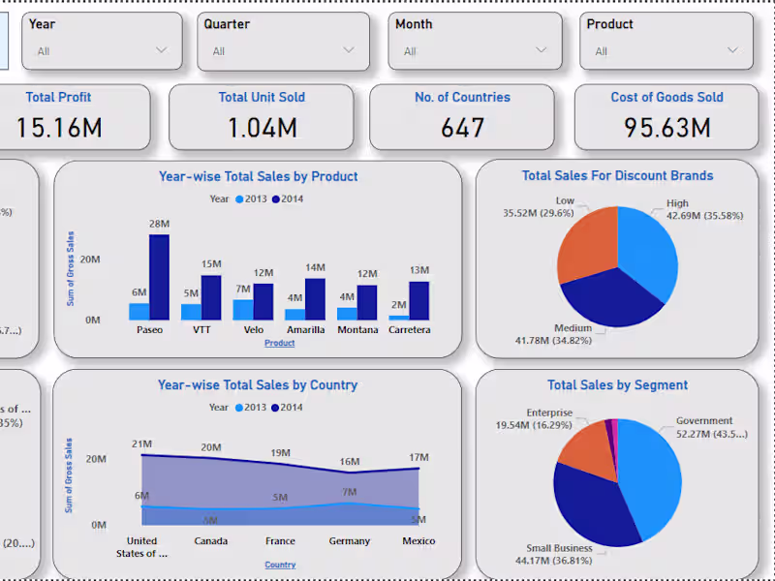
Task: Open the Year slicer dropdown
Action: [x=164, y=48]
